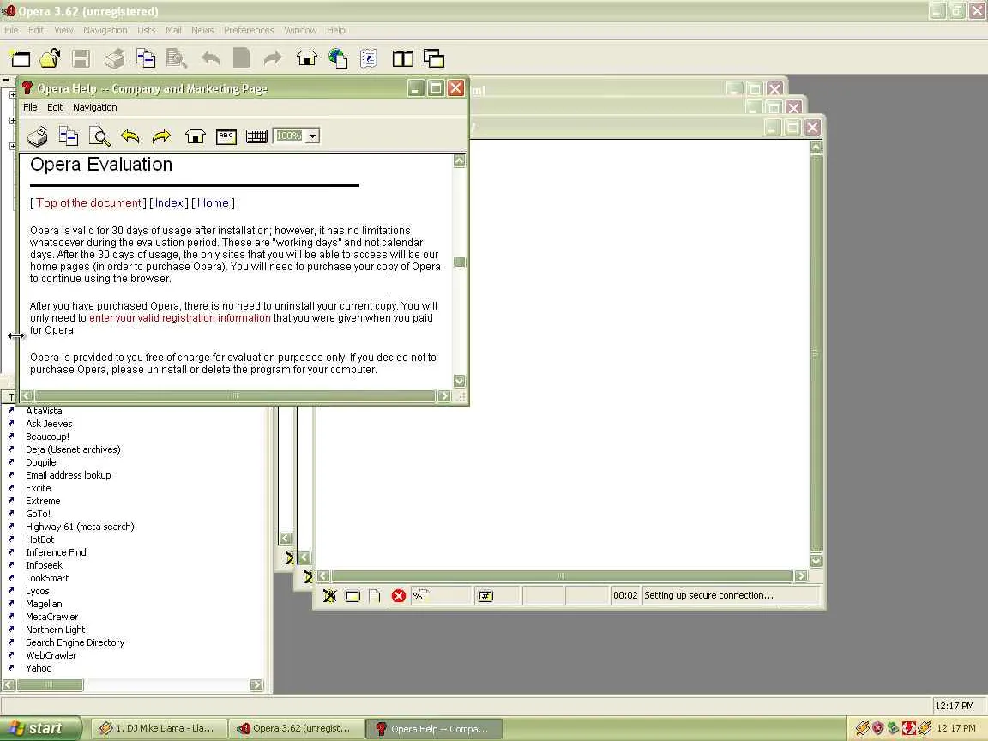Select Dogpile bookmark in hotlist
The width and height of the screenshot is (988, 741).
point(41,462)
